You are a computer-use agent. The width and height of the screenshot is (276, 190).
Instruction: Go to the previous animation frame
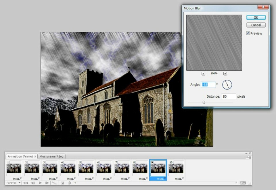pos(32,183)
